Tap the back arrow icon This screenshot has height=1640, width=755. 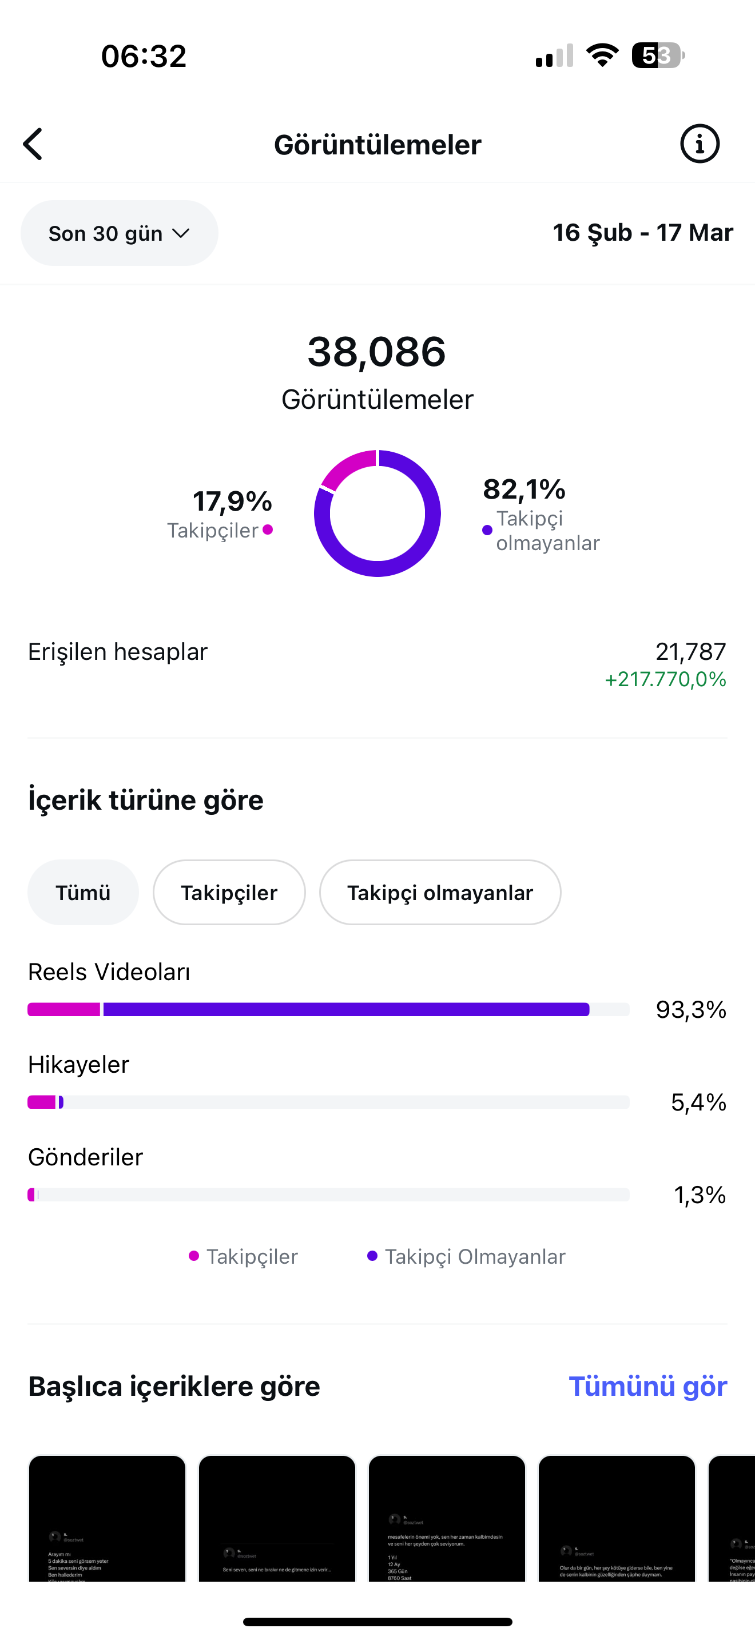click(33, 145)
